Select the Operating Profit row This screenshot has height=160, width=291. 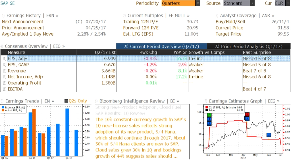click(145, 83)
